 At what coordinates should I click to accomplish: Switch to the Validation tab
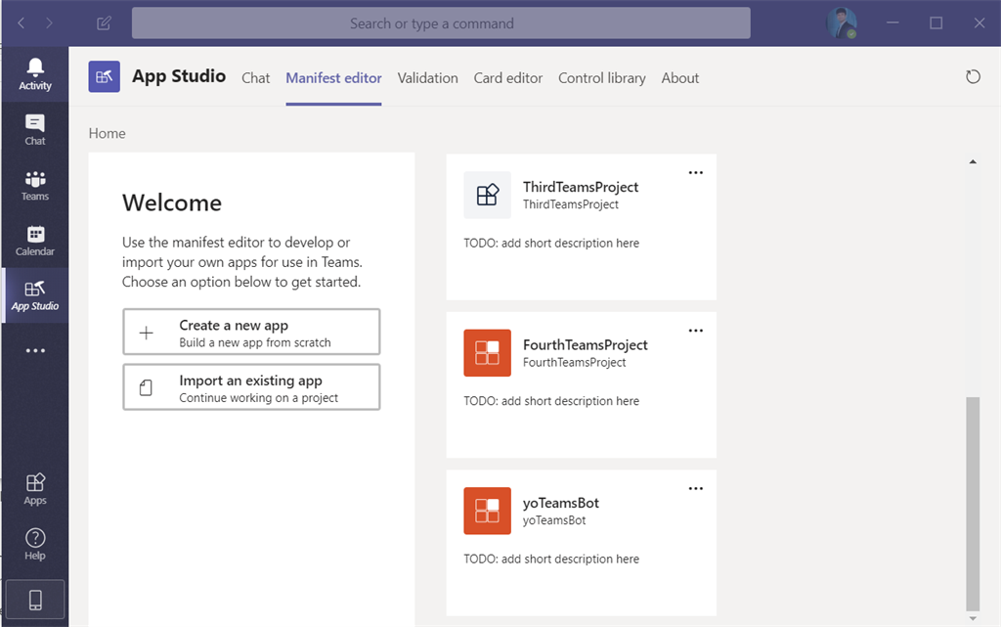point(427,78)
